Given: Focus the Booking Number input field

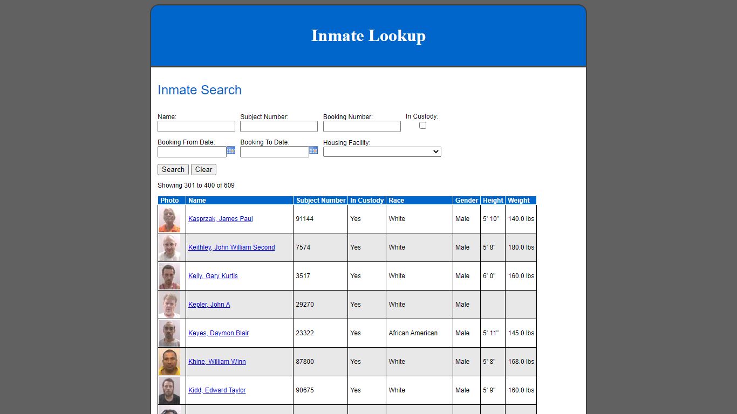Looking at the screenshot, I should (x=362, y=126).
